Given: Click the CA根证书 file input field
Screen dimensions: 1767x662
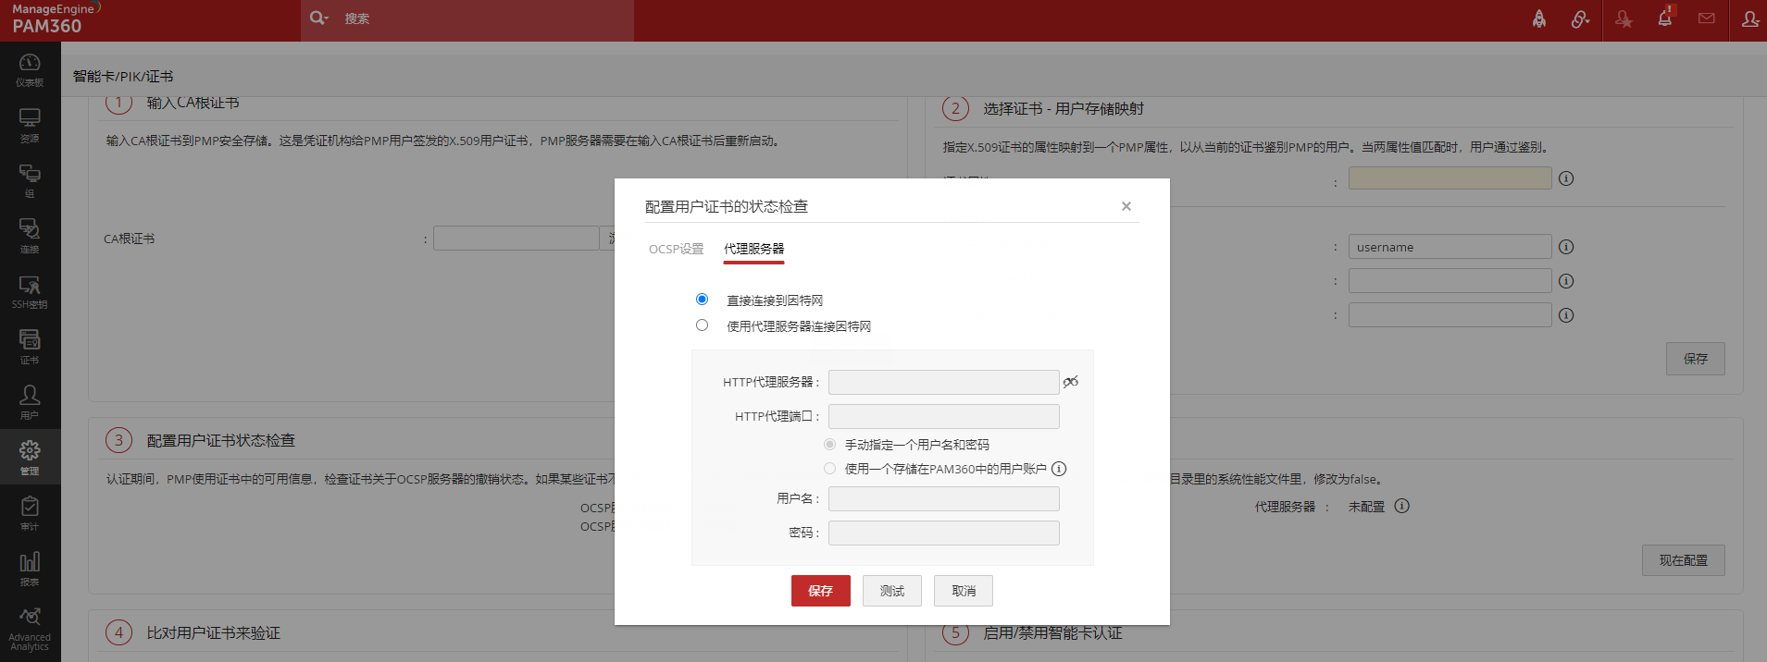Looking at the screenshot, I should pyautogui.click(x=516, y=239).
